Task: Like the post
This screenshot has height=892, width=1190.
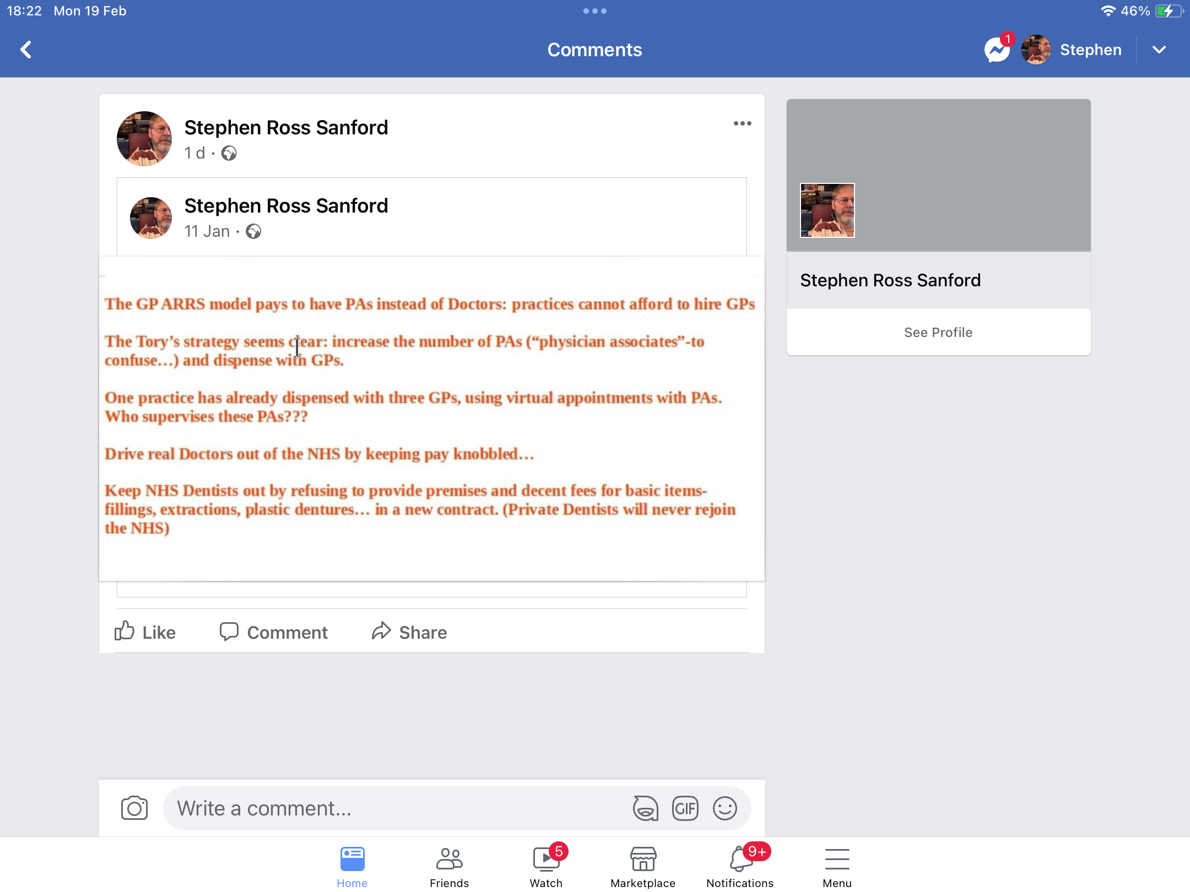Action: pyautogui.click(x=145, y=632)
